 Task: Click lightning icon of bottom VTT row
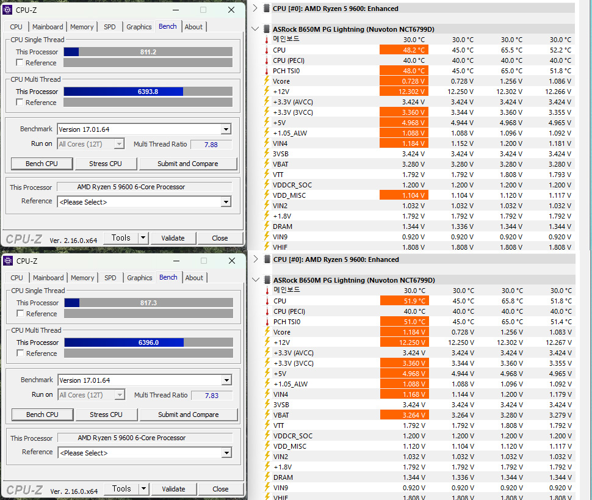267,426
